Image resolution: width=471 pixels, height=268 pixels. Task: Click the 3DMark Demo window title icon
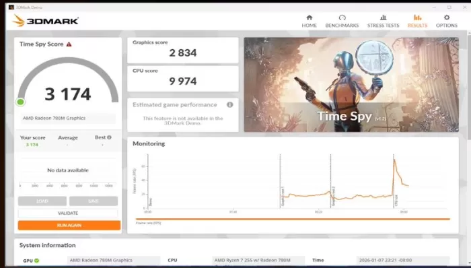point(11,7)
